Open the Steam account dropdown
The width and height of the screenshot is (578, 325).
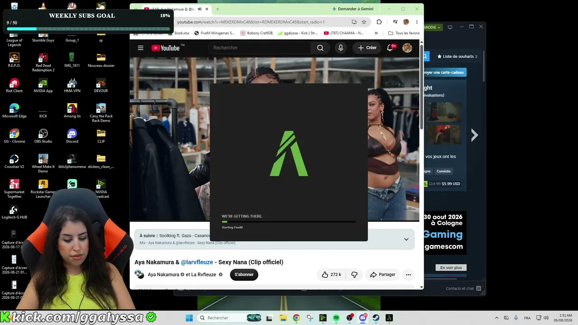click(x=432, y=27)
